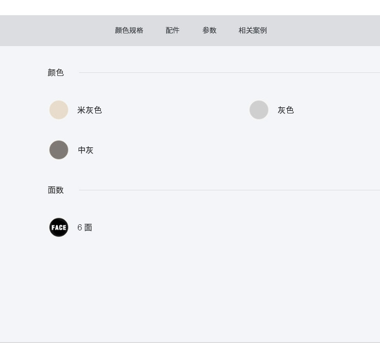Pick the light 灰色 color swatch
This screenshot has height=362, width=380.
(x=259, y=110)
